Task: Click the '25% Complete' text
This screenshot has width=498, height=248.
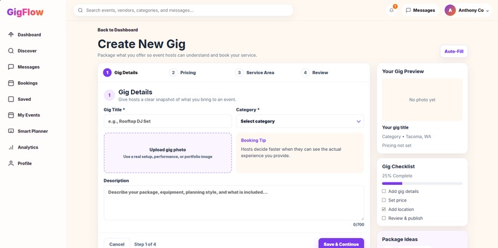Action: (x=397, y=176)
